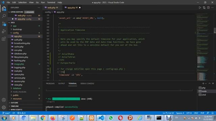Open the Source Control view

tap(4, 24)
